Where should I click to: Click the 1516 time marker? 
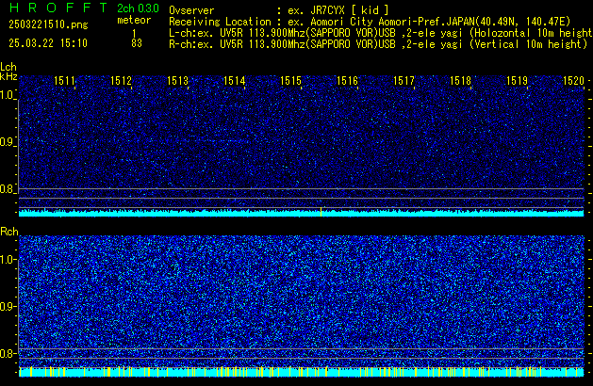pyautogui.click(x=347, y=81)
